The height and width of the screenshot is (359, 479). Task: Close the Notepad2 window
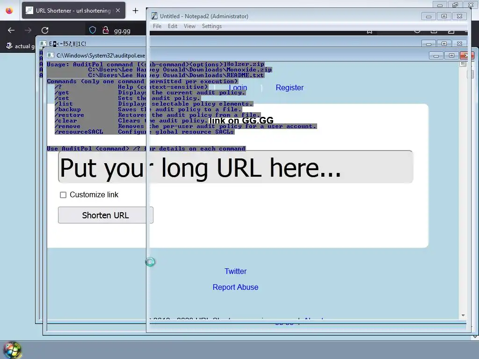[x=459, y=16]
